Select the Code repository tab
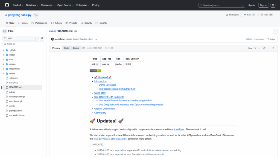This screenshot has width=280, height=157. 10,23
